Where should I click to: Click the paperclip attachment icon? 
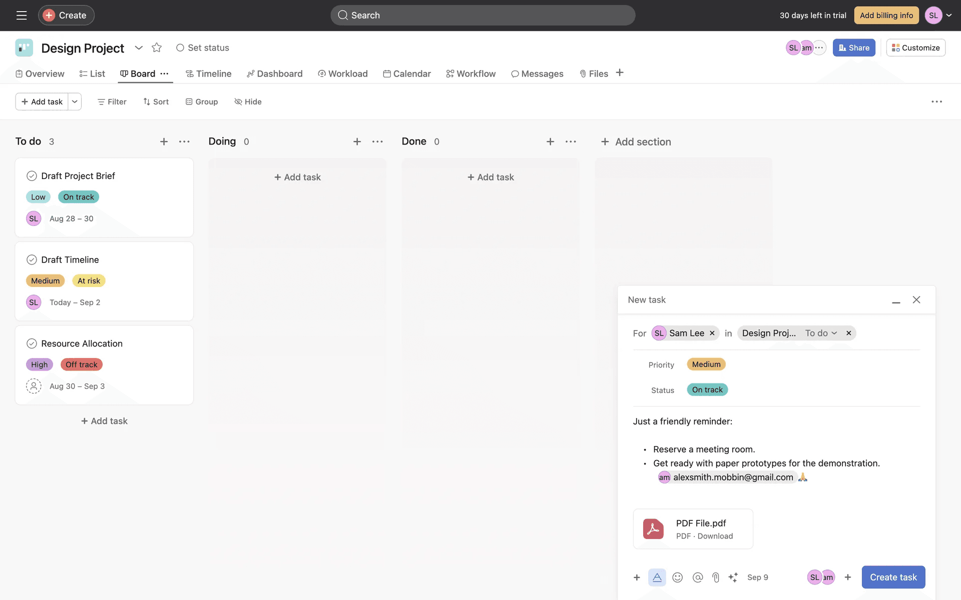tap(716, 577)
